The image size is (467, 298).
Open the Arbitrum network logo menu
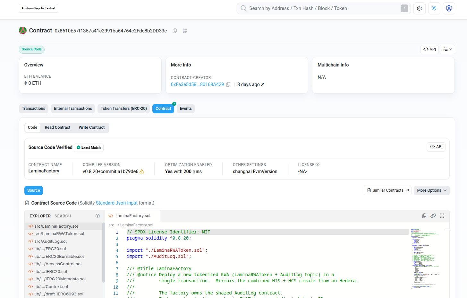click(449, 8)
